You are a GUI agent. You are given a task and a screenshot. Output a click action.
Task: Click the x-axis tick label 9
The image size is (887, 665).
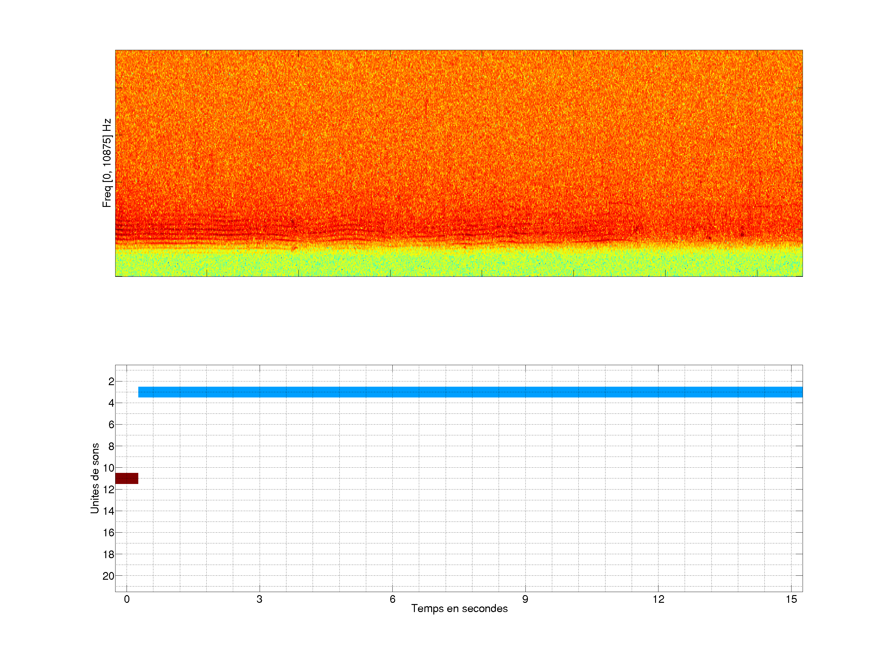pos(525,599)
